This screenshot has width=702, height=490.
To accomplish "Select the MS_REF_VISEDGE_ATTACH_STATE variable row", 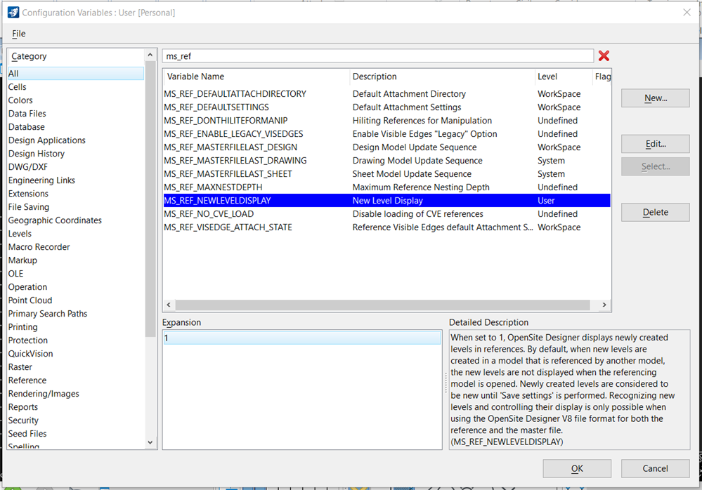I will click(x=386, y=227).
